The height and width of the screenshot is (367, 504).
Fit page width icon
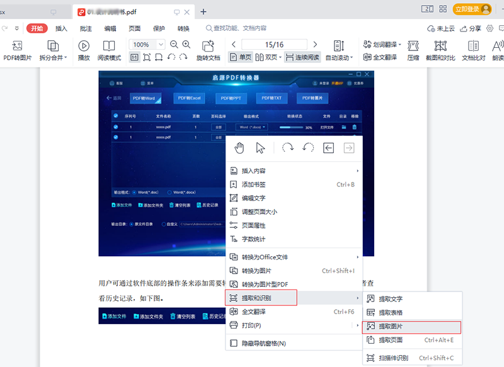click(159, 57)
